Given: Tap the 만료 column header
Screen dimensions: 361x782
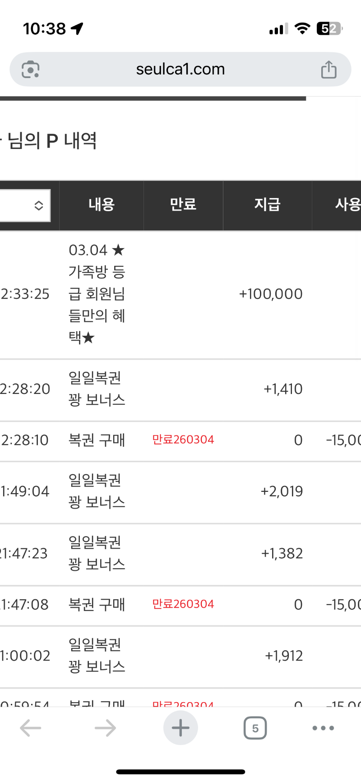Looking at the screenshot, I should point(183,205).
